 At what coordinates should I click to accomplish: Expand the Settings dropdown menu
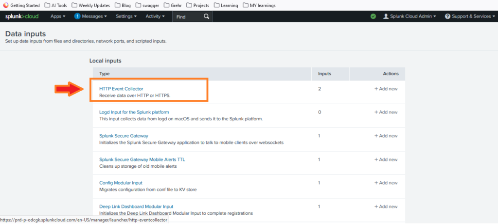(x=126, y=16)
